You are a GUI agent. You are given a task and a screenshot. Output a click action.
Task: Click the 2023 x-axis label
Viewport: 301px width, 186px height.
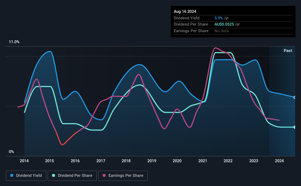(254, 161)
